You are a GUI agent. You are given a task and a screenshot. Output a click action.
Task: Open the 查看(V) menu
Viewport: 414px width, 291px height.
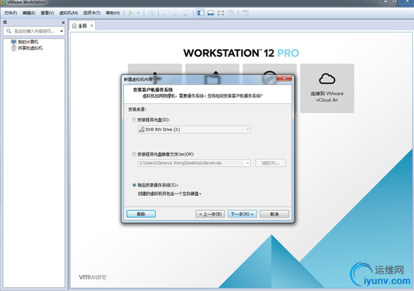point(47,13)
